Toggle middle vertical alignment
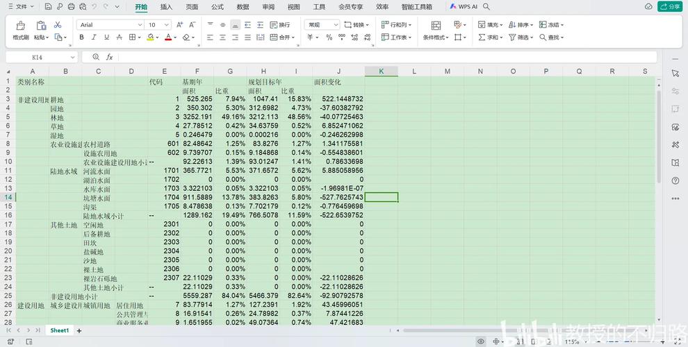Image resolution: width=688 pixels, height=347 pixels. (223, 25)
